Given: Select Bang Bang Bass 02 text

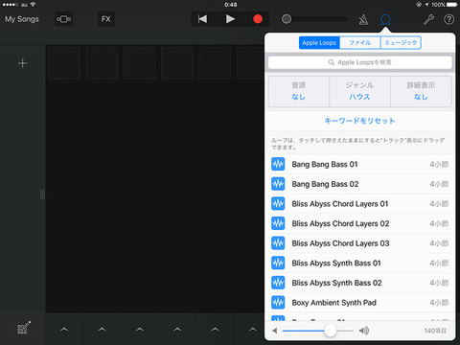Looking at the screenshot, I should pos(325,184).
